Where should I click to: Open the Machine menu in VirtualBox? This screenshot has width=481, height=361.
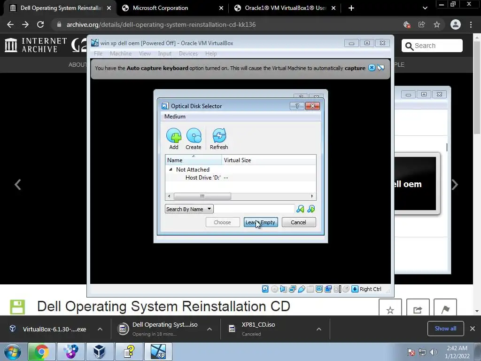pos(121,54)
